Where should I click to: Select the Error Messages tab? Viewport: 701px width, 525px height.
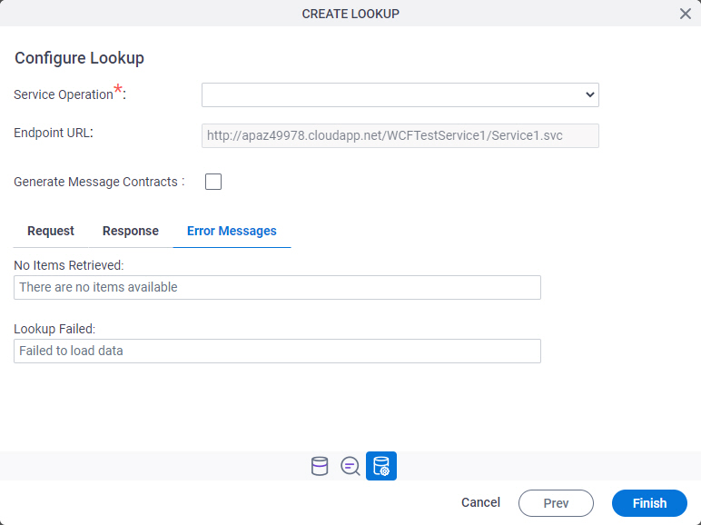[232, 232]
